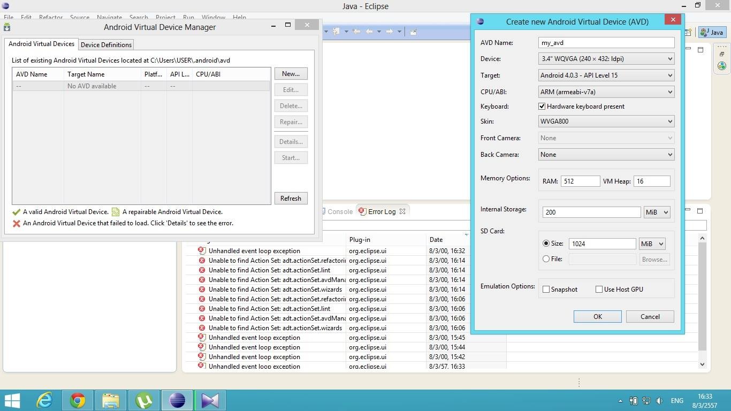Open the Skin dropdown showing WVGA800

(x=606, y=121)
